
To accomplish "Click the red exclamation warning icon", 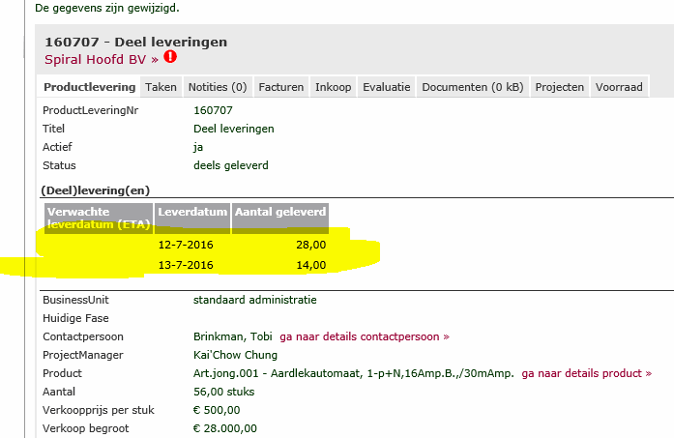I will click(x=171, y=58).
